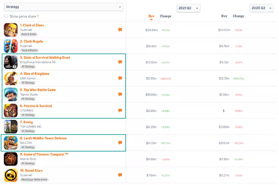This screenshot has width=279, height=185.
Task: Click the Warner Bros. publisher name
Action: [28, 159]
